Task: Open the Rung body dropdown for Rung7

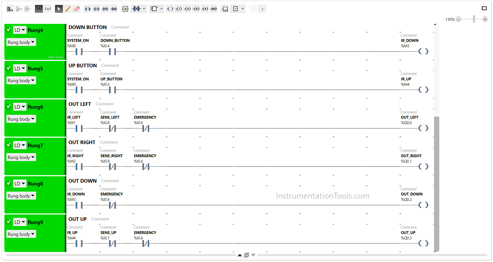Action: coord(21,157)
